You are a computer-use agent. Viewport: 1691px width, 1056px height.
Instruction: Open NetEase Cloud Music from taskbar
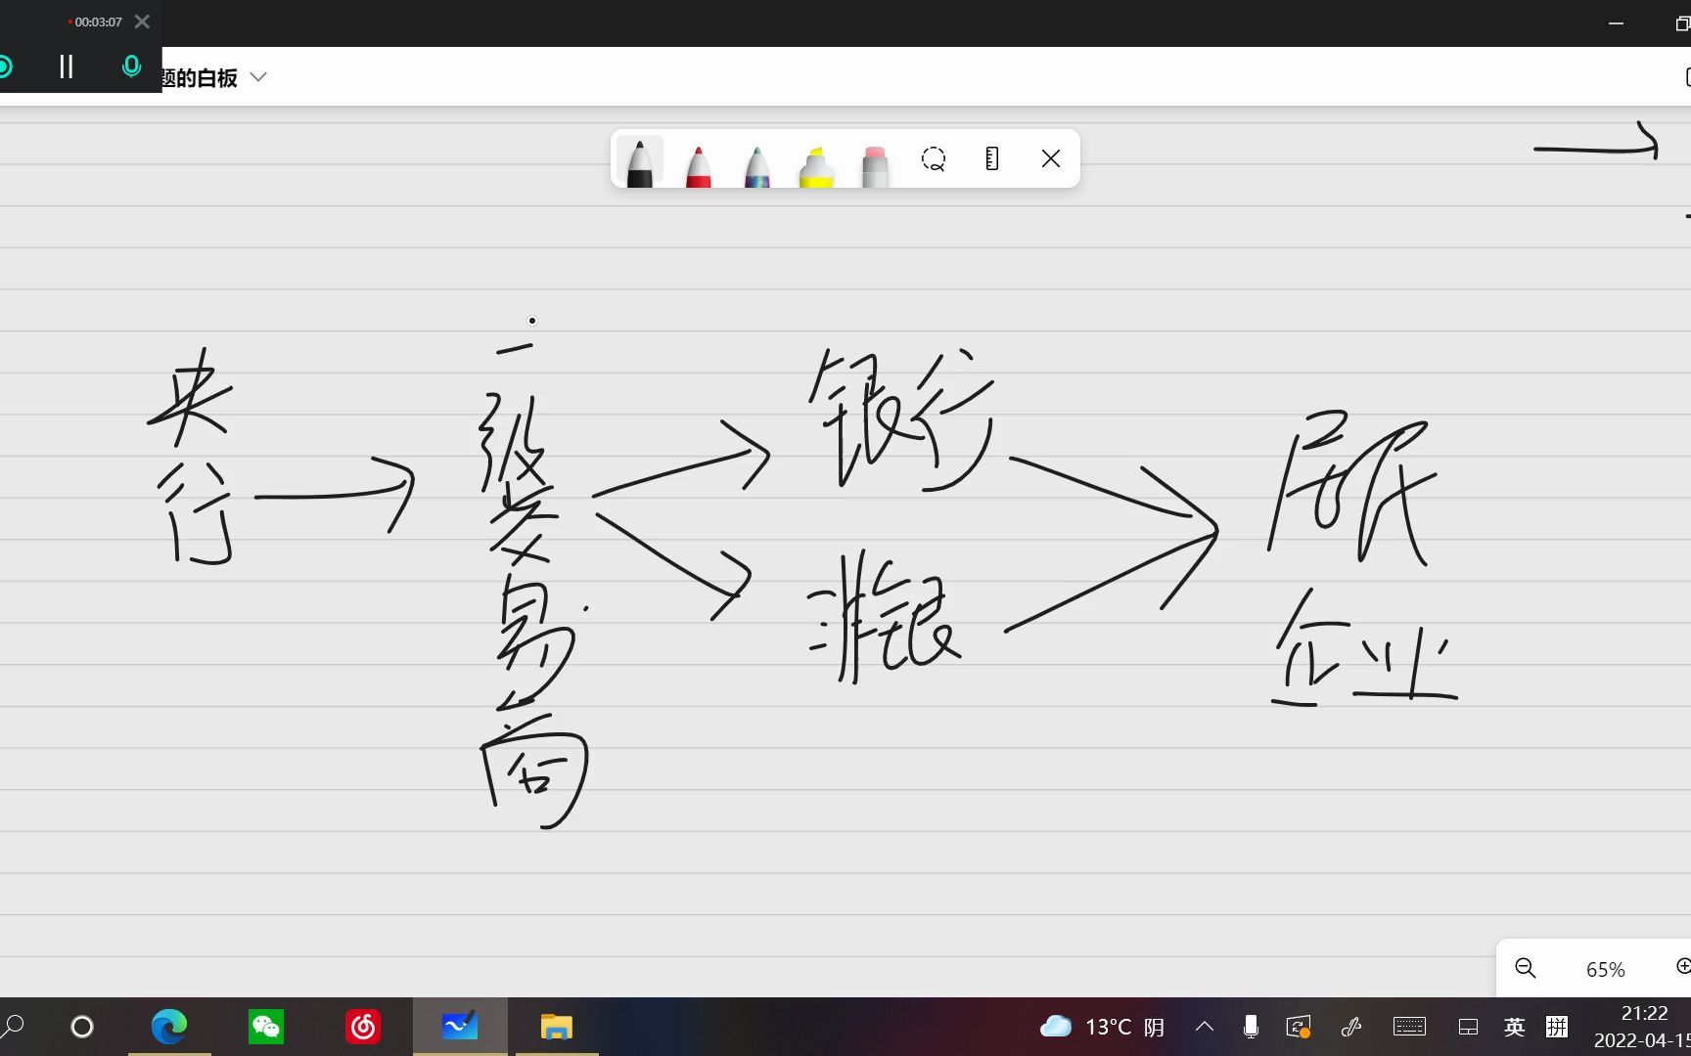(x=363, y=1027)
